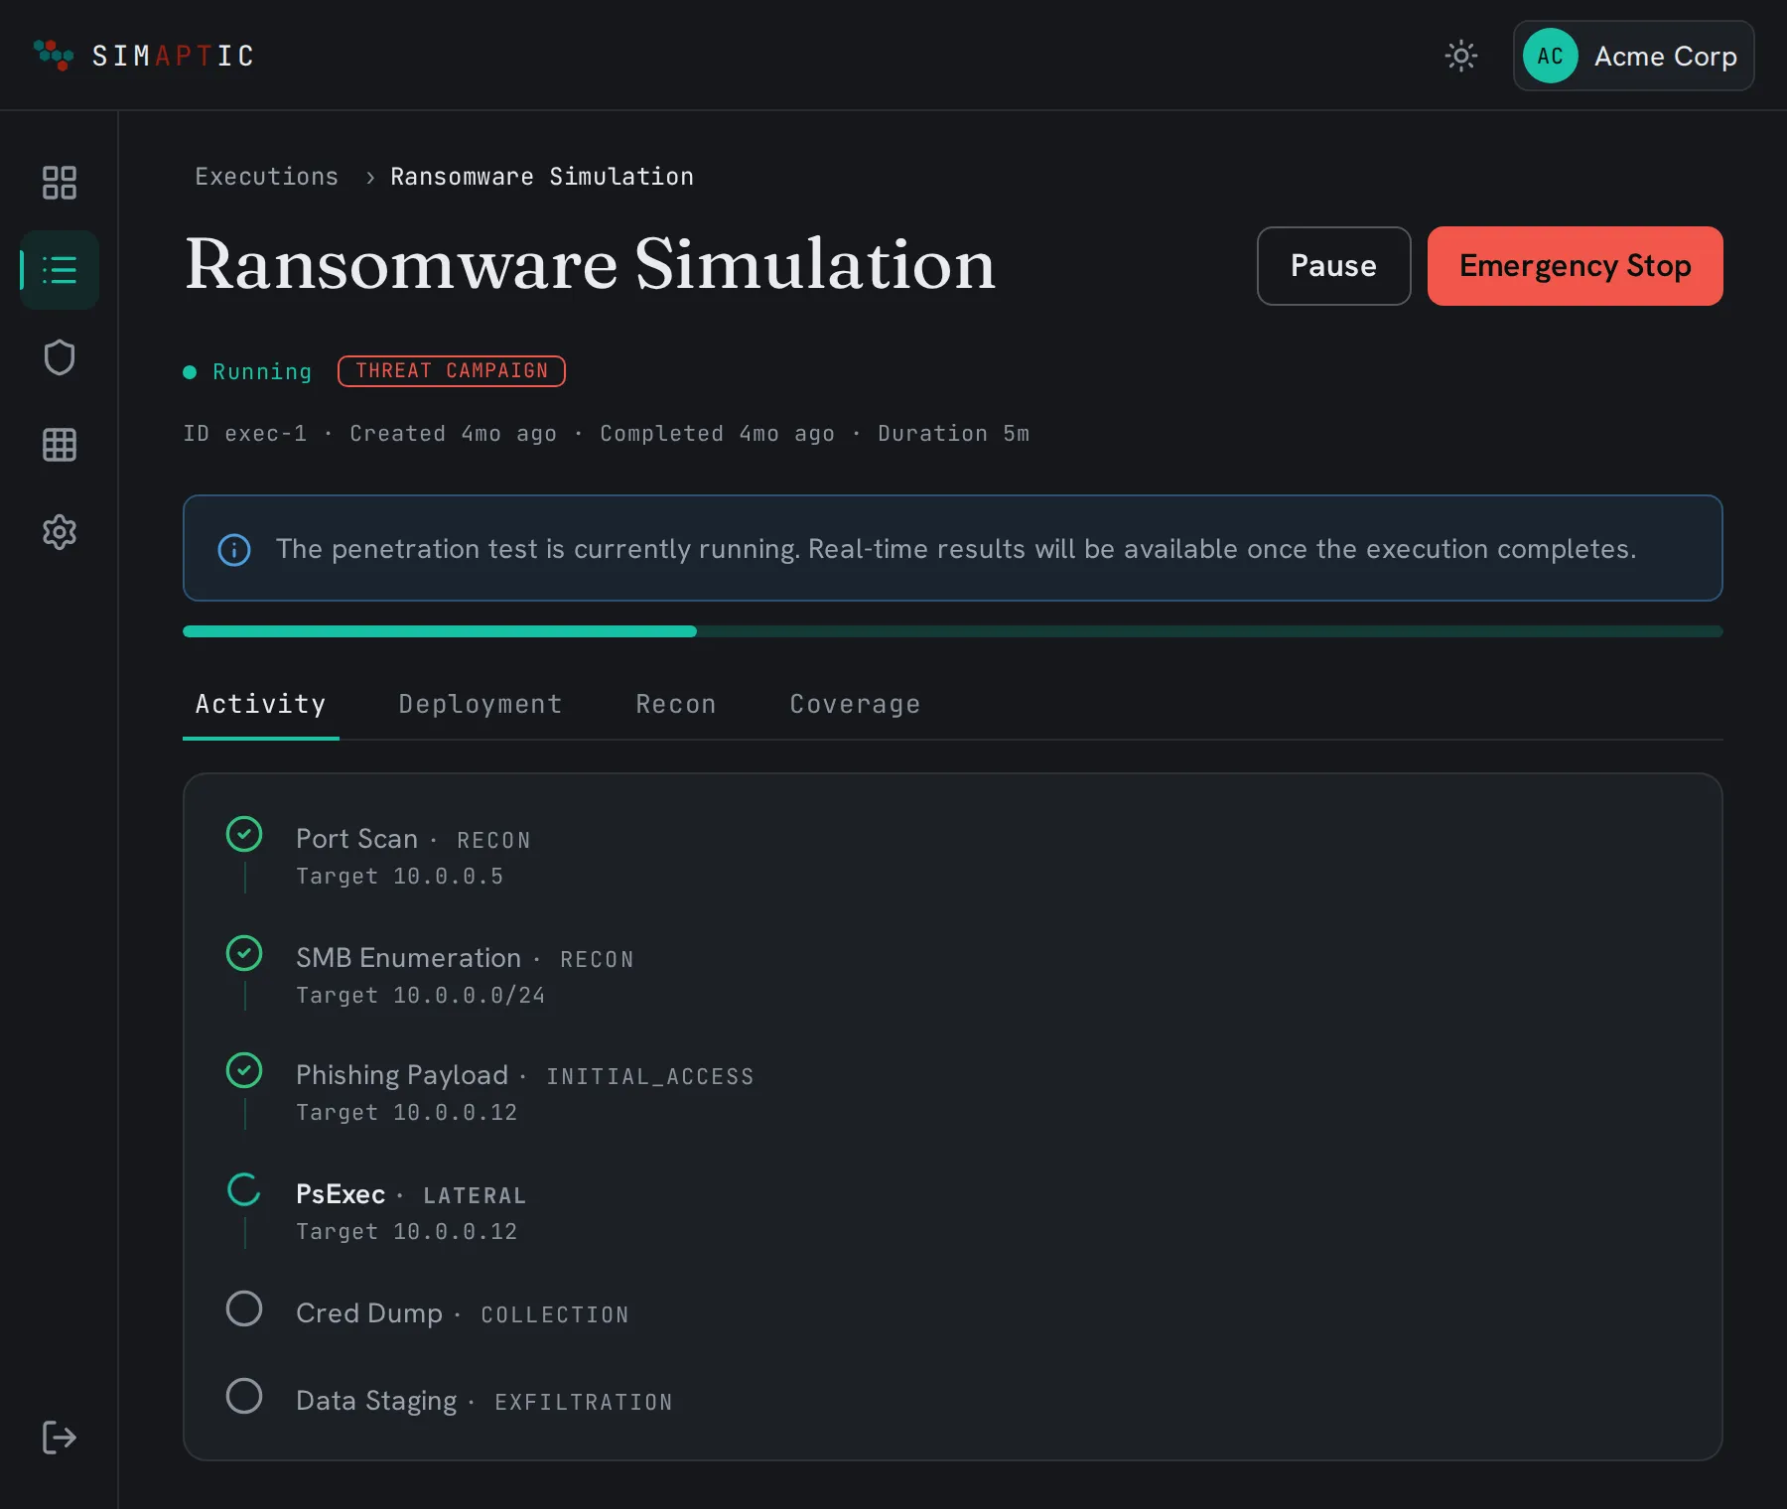Click the Emergency Stop button
The image size is (1787, 1509).
pyautogui.click(x=1575, y=266)
